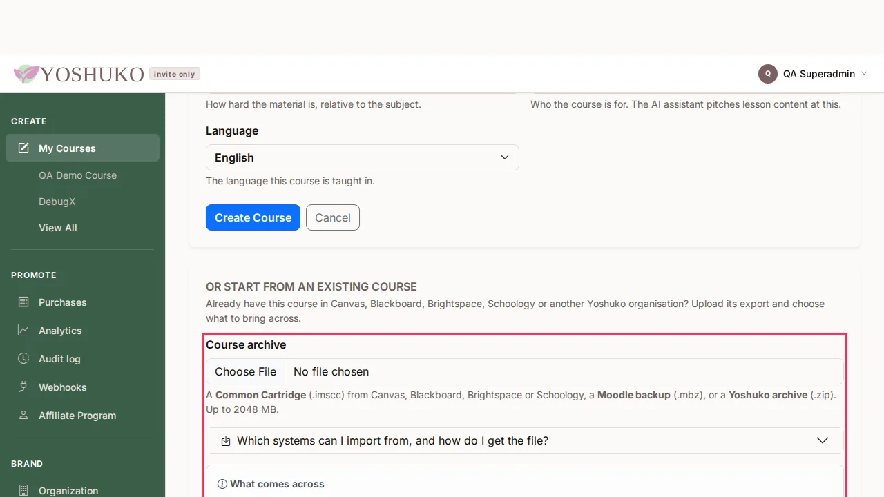This screenshot has height=497, width=884.
Task: Click the YOSHUKO wordmark in the header
Action: pos(93,74)
